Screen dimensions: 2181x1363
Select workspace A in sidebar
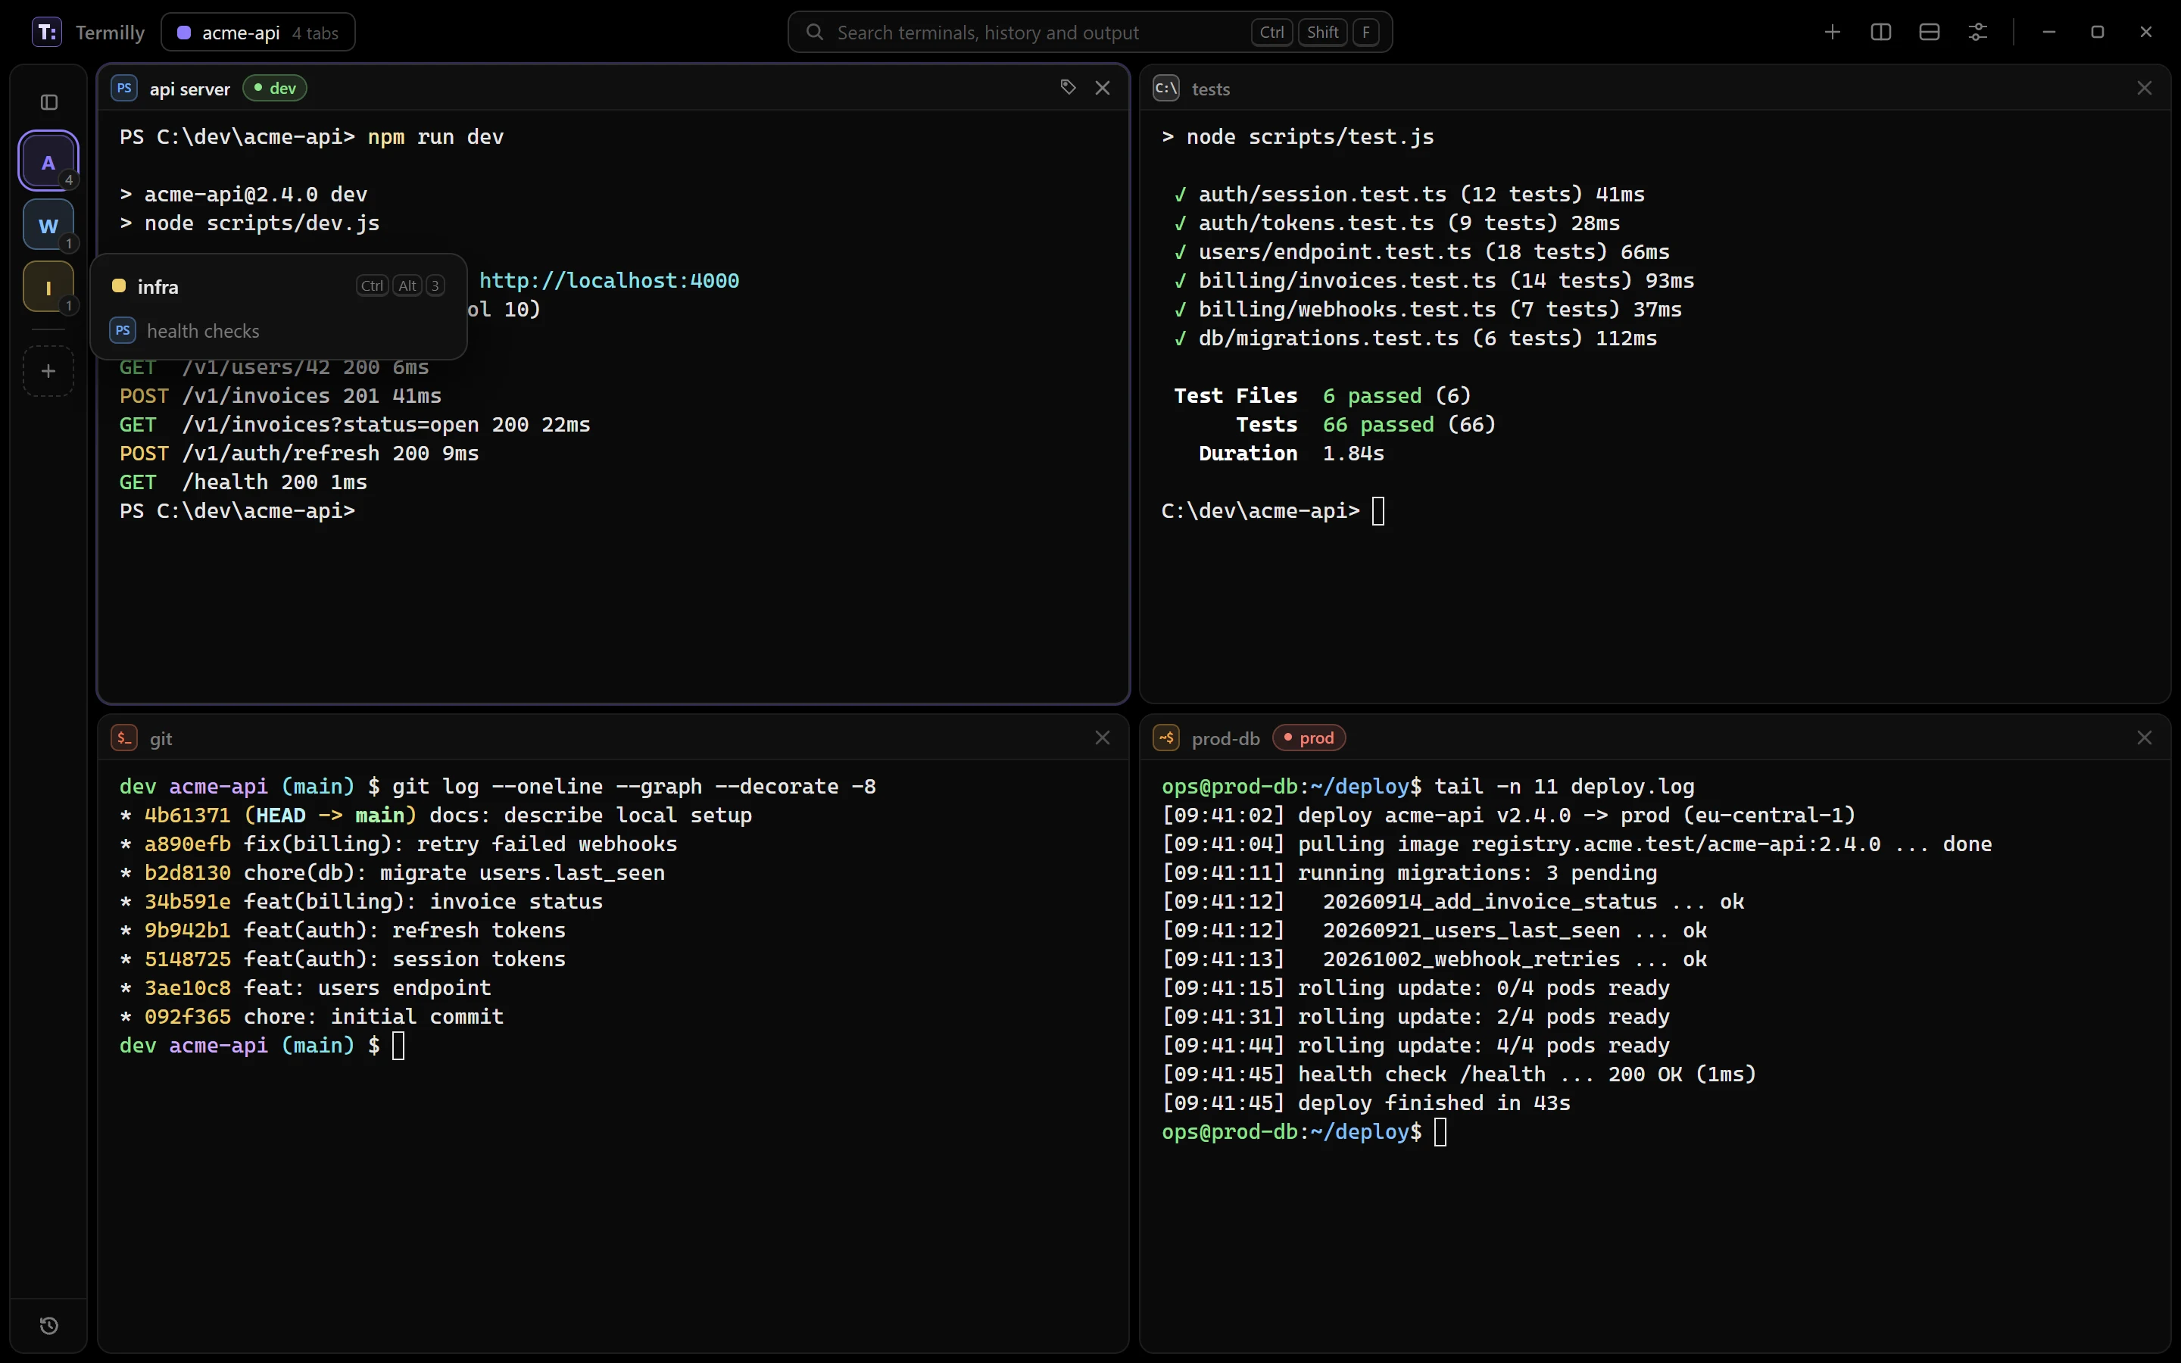tap(48, 162)
